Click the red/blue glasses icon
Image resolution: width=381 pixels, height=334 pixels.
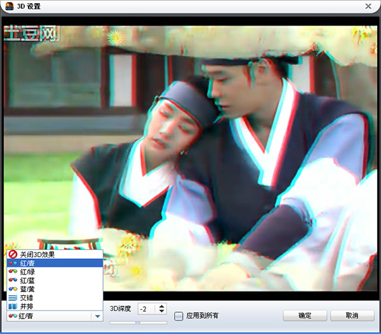click(13, 280)
